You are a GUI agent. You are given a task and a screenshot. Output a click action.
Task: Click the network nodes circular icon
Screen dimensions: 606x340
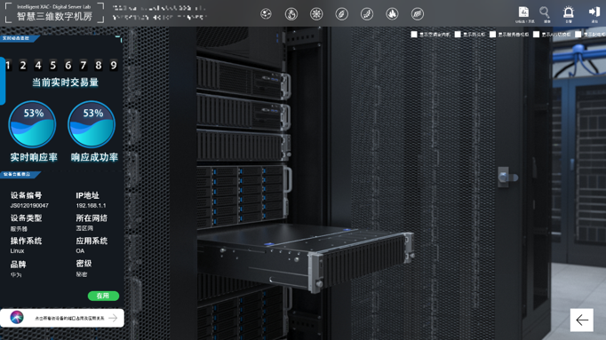266,14
